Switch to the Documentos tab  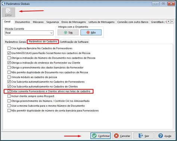(22, 22)
